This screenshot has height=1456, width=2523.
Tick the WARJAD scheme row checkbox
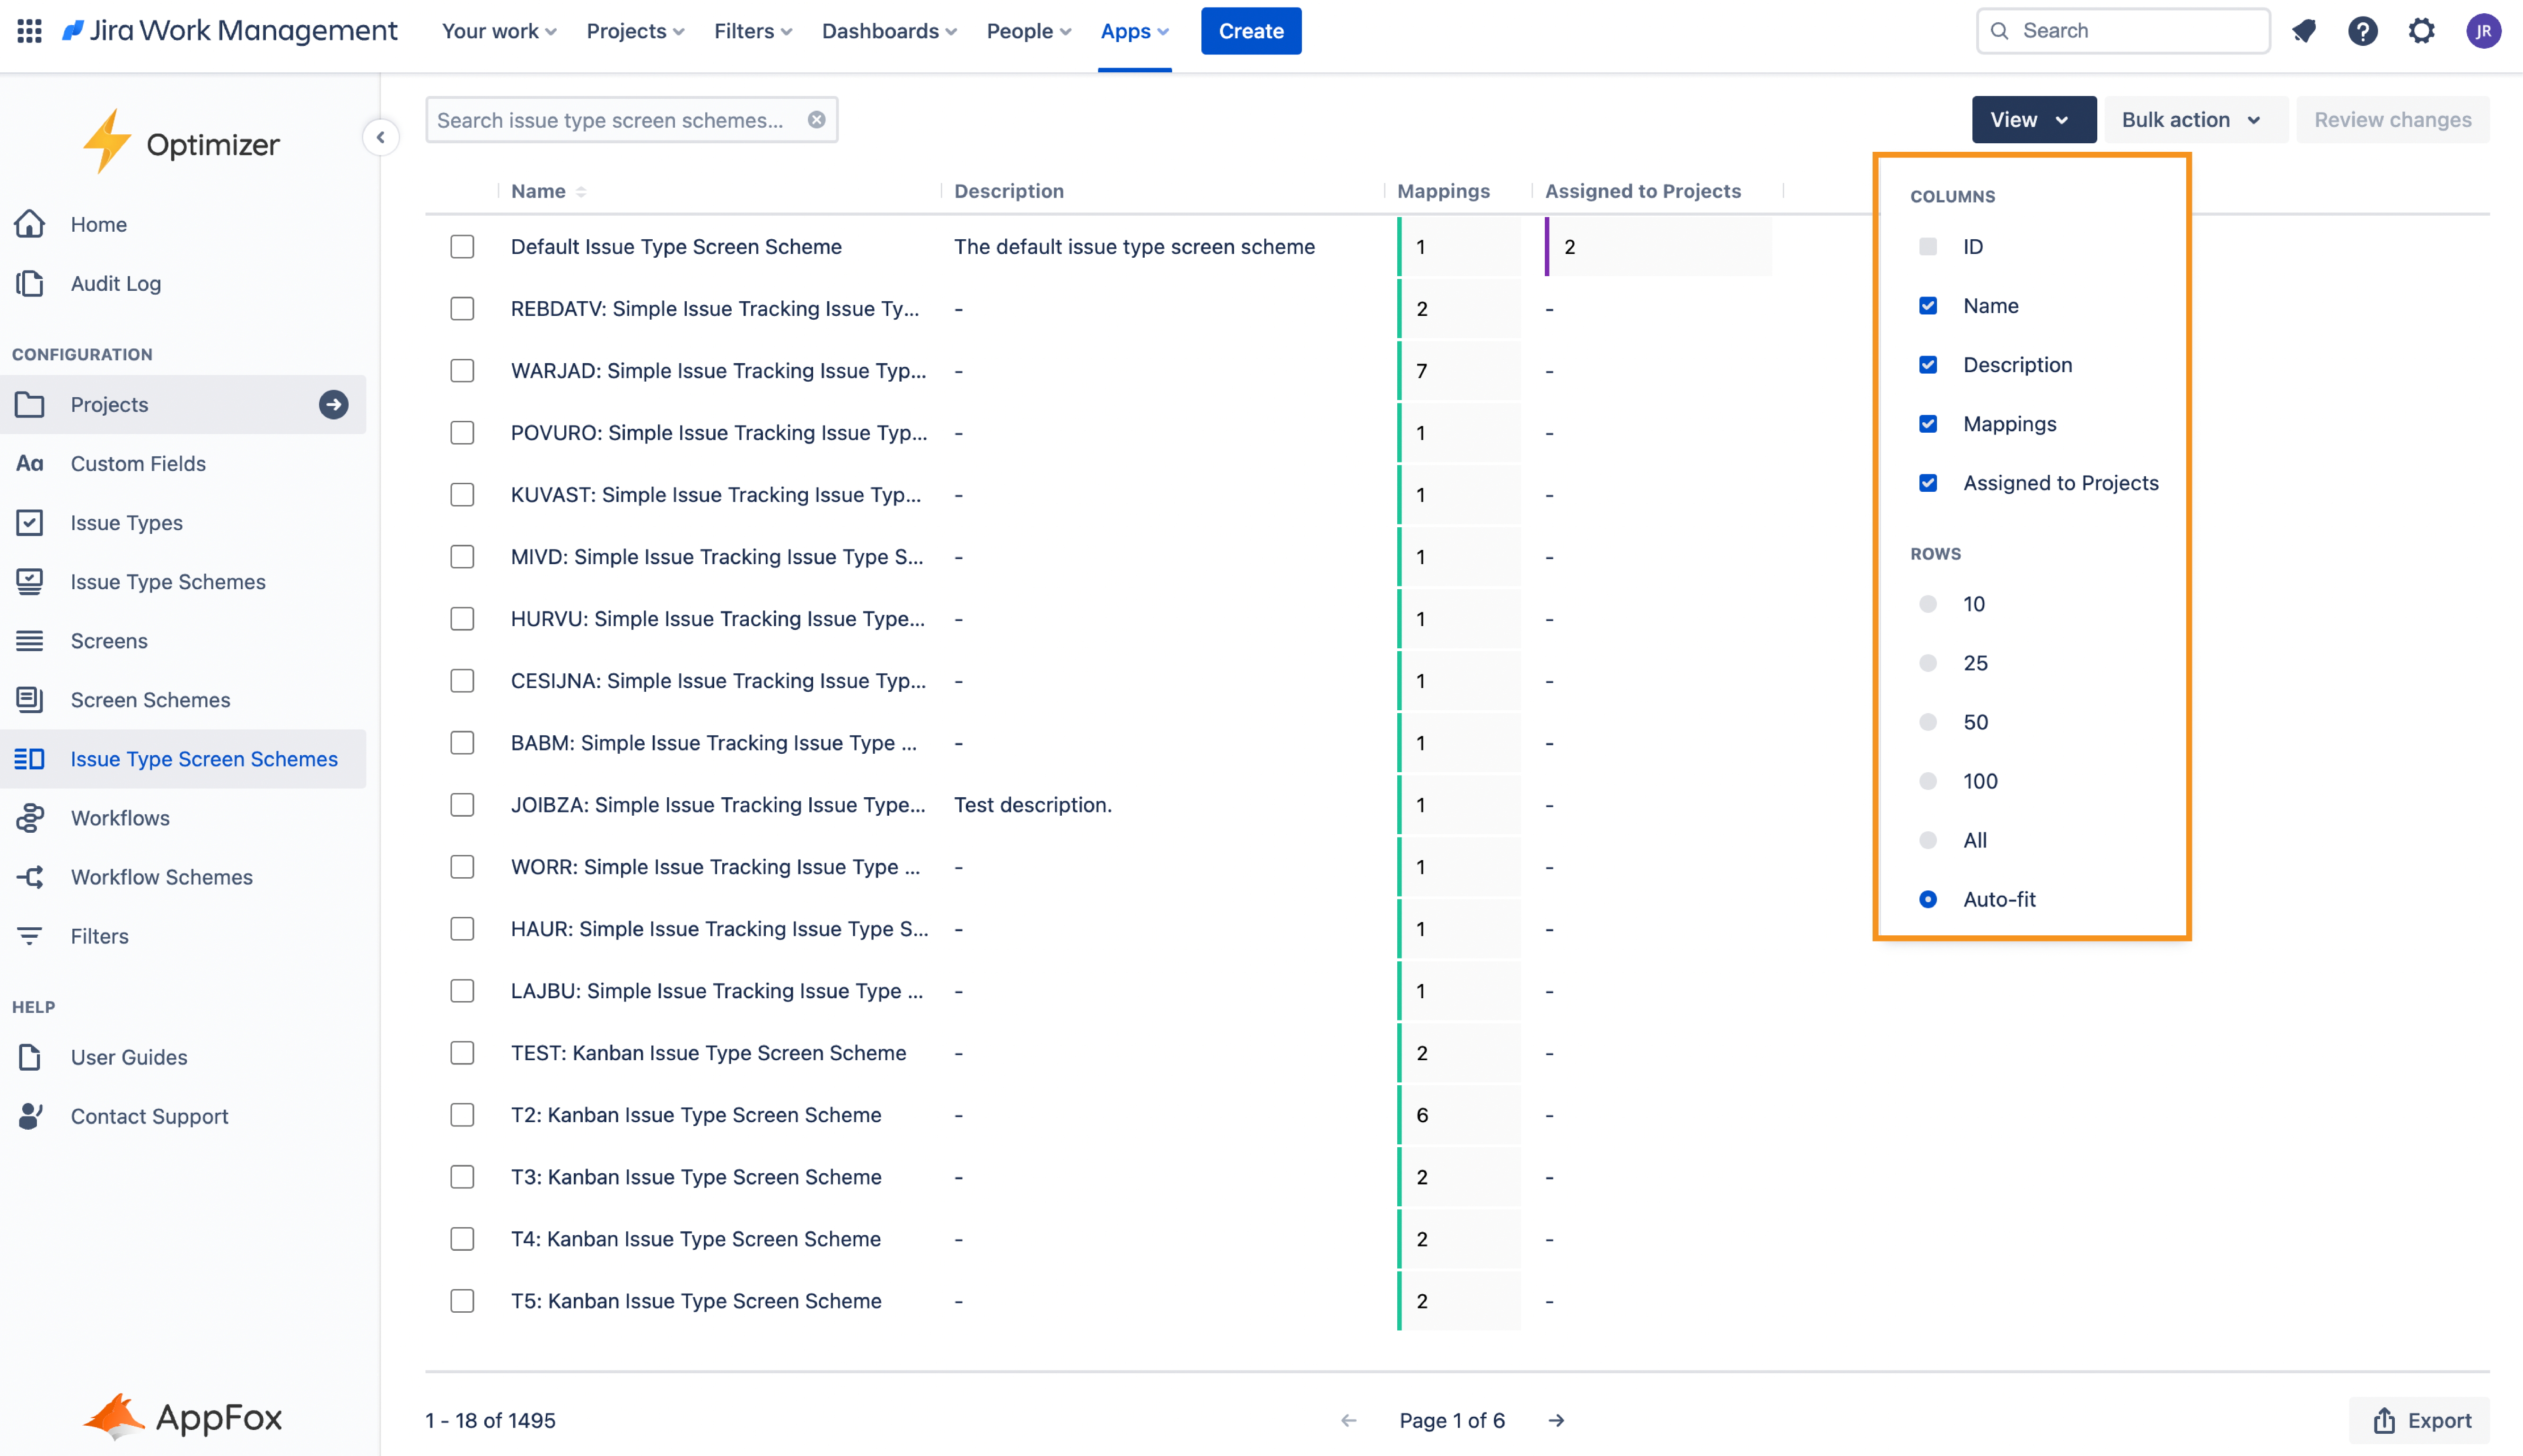click(x=462, y=371)
